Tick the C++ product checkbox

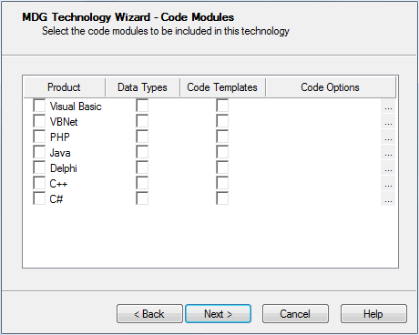click(x=39, y=183)
